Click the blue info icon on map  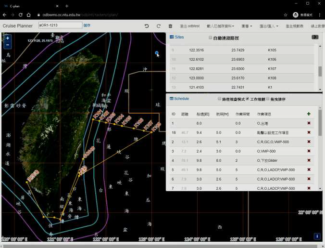317,236
